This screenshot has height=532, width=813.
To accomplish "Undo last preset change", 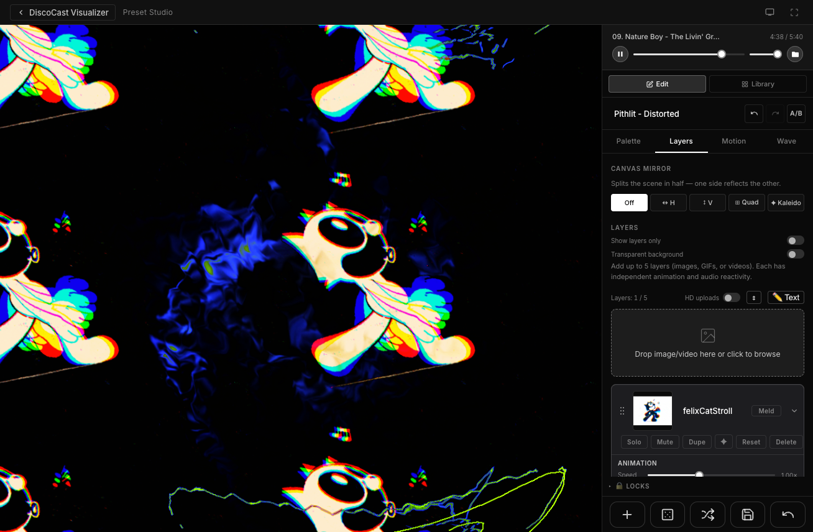I will click(754, 114).
